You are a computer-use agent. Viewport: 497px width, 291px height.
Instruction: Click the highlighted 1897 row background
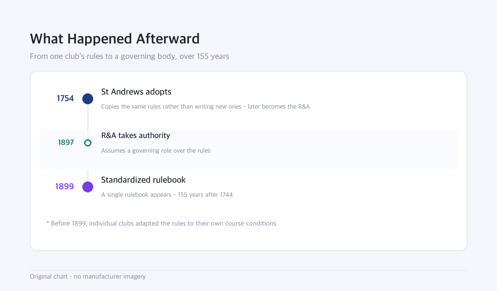(248, 151)
